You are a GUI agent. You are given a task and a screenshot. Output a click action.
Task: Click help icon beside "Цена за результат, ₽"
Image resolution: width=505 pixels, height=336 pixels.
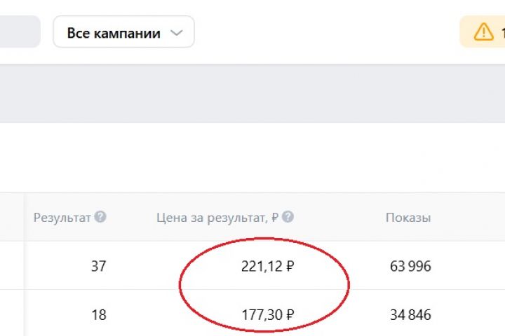[288, 217]
